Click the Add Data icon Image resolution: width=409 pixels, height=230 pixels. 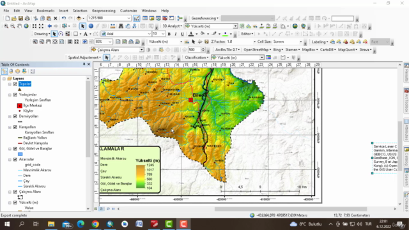pyautogui.click(x=79, y=19)
